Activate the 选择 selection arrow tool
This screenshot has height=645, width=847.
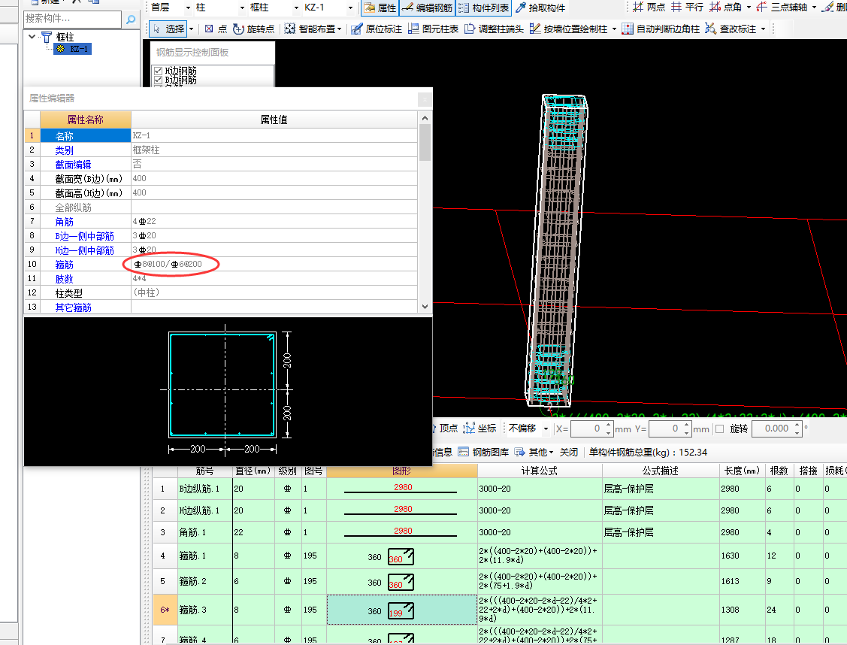tap(168, 29)
